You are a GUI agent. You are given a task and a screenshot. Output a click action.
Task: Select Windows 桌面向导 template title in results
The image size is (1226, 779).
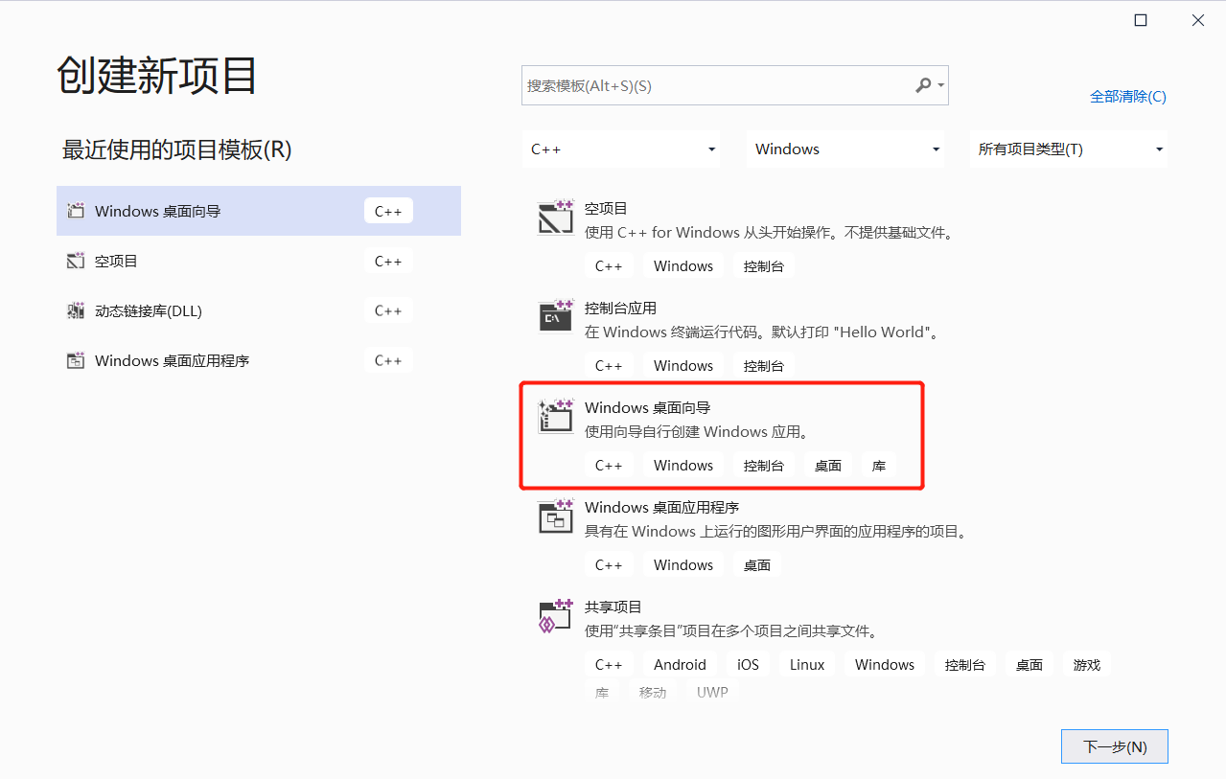[648, 407]
